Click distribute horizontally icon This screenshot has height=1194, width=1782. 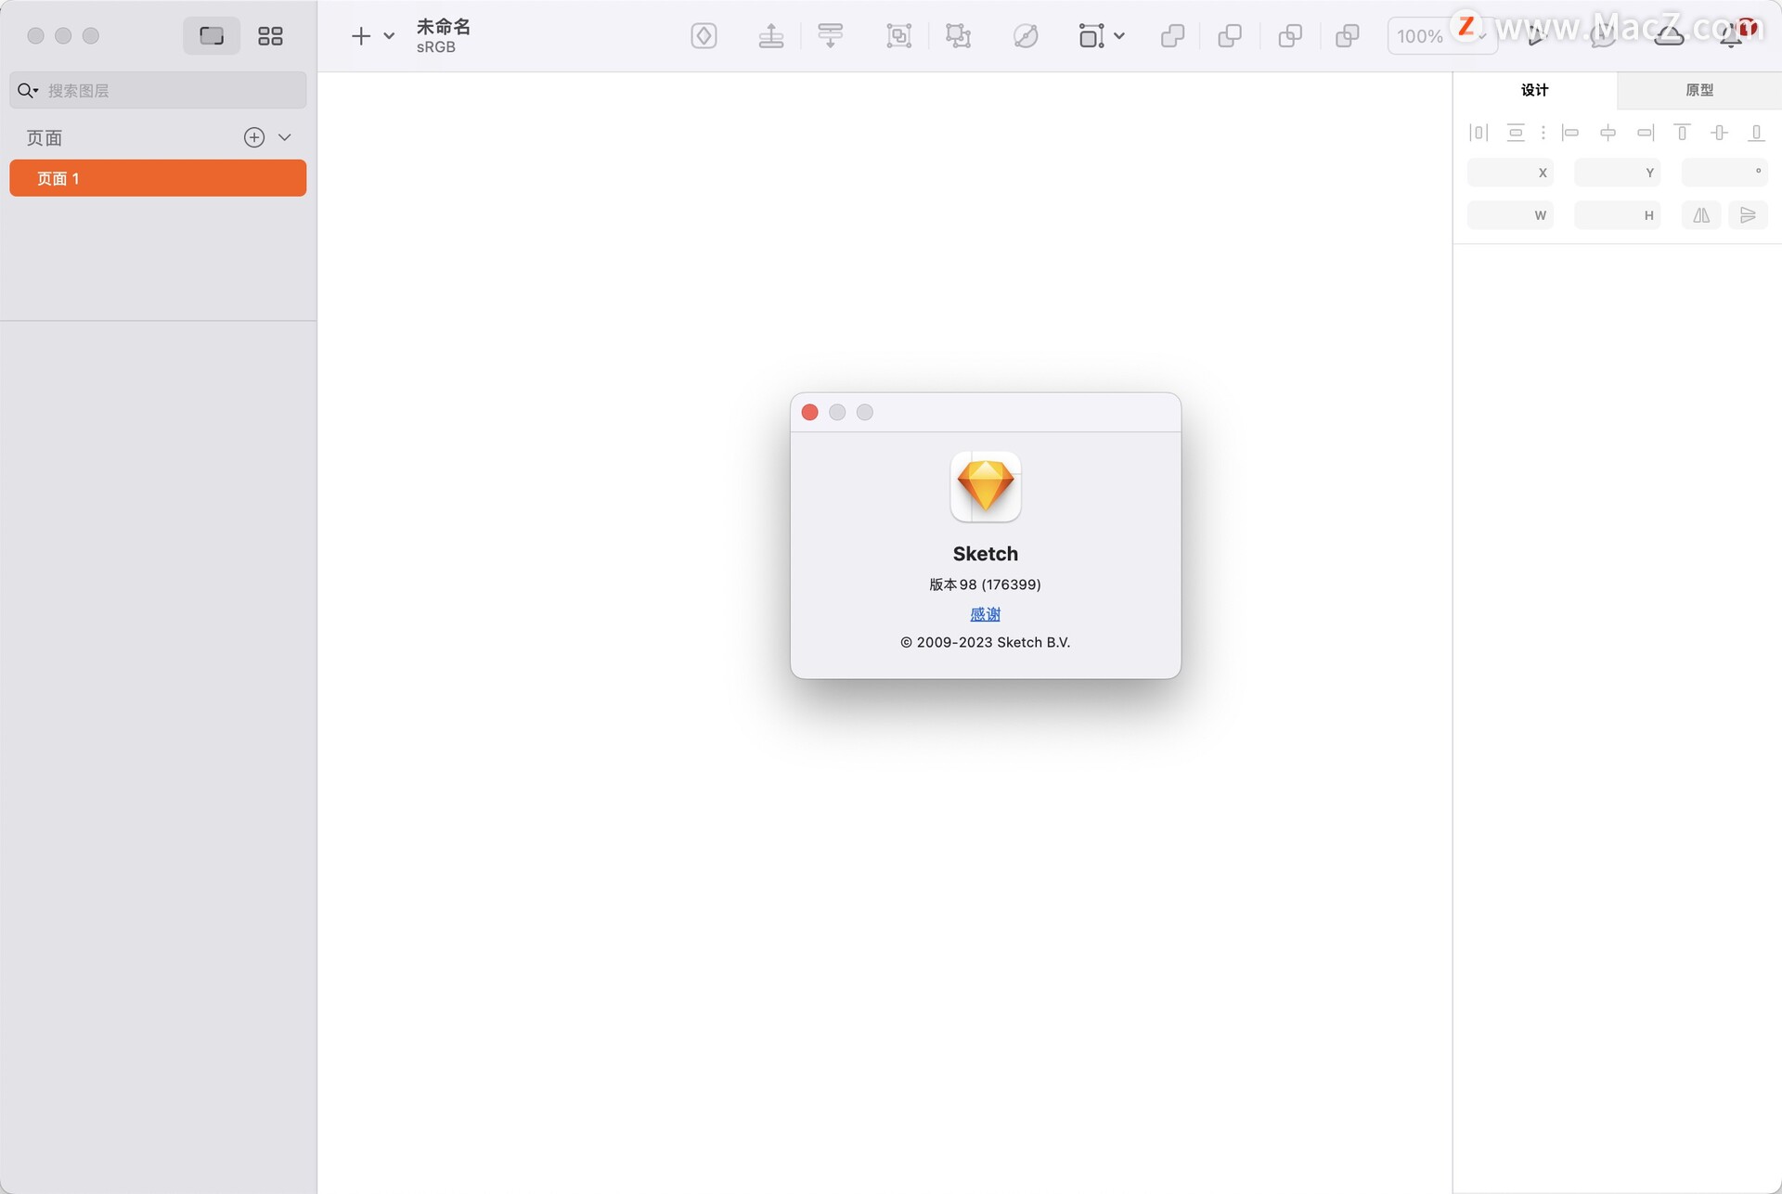click(x=1479, y=133)
